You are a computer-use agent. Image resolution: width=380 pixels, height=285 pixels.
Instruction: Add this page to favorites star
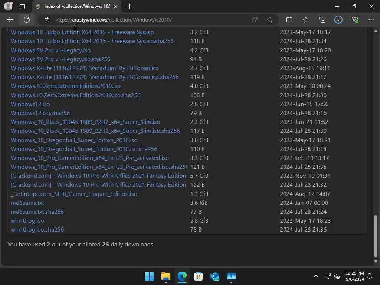(270, 20)
